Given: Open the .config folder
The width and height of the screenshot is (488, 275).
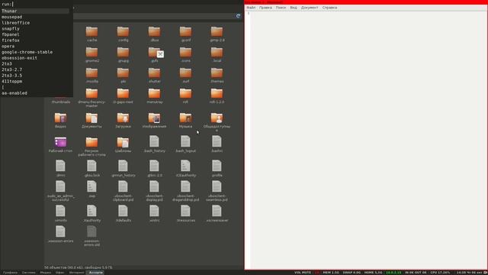Looking at the screenshot, I should 123,34.
